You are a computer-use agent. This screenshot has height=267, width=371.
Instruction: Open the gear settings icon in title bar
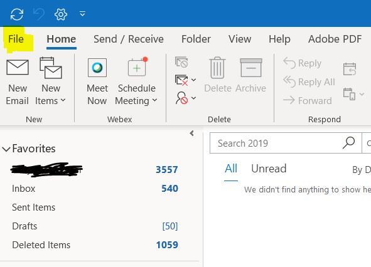[x=61, y=14]
